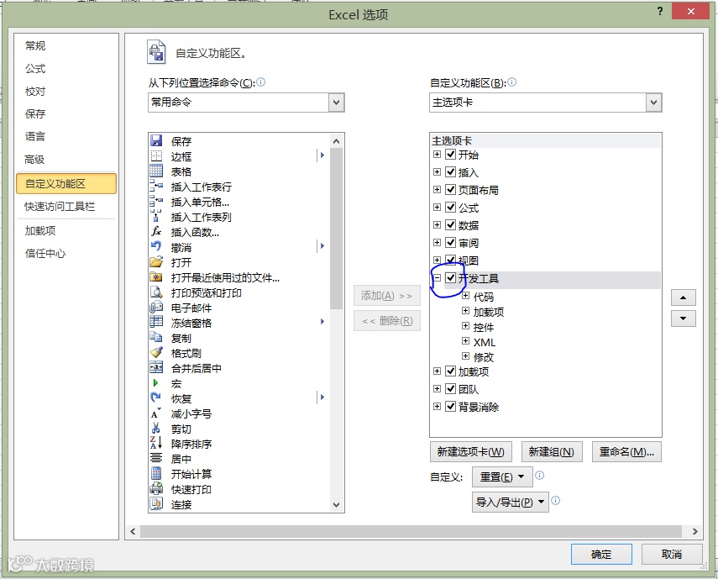The image size is (718, 579).
Task: Expand the 代码 group node
Action: pos(465,296)
